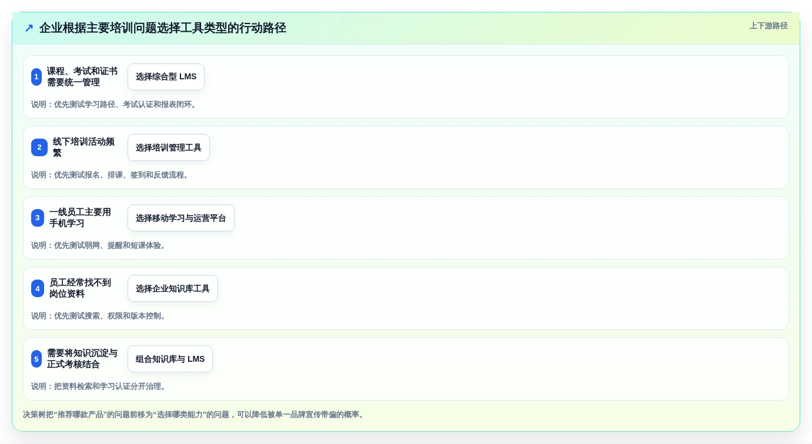The width and height of the screenshot is (812, 444).
Task: Choose 选择企业知识库工具
Action: [173, 288]
